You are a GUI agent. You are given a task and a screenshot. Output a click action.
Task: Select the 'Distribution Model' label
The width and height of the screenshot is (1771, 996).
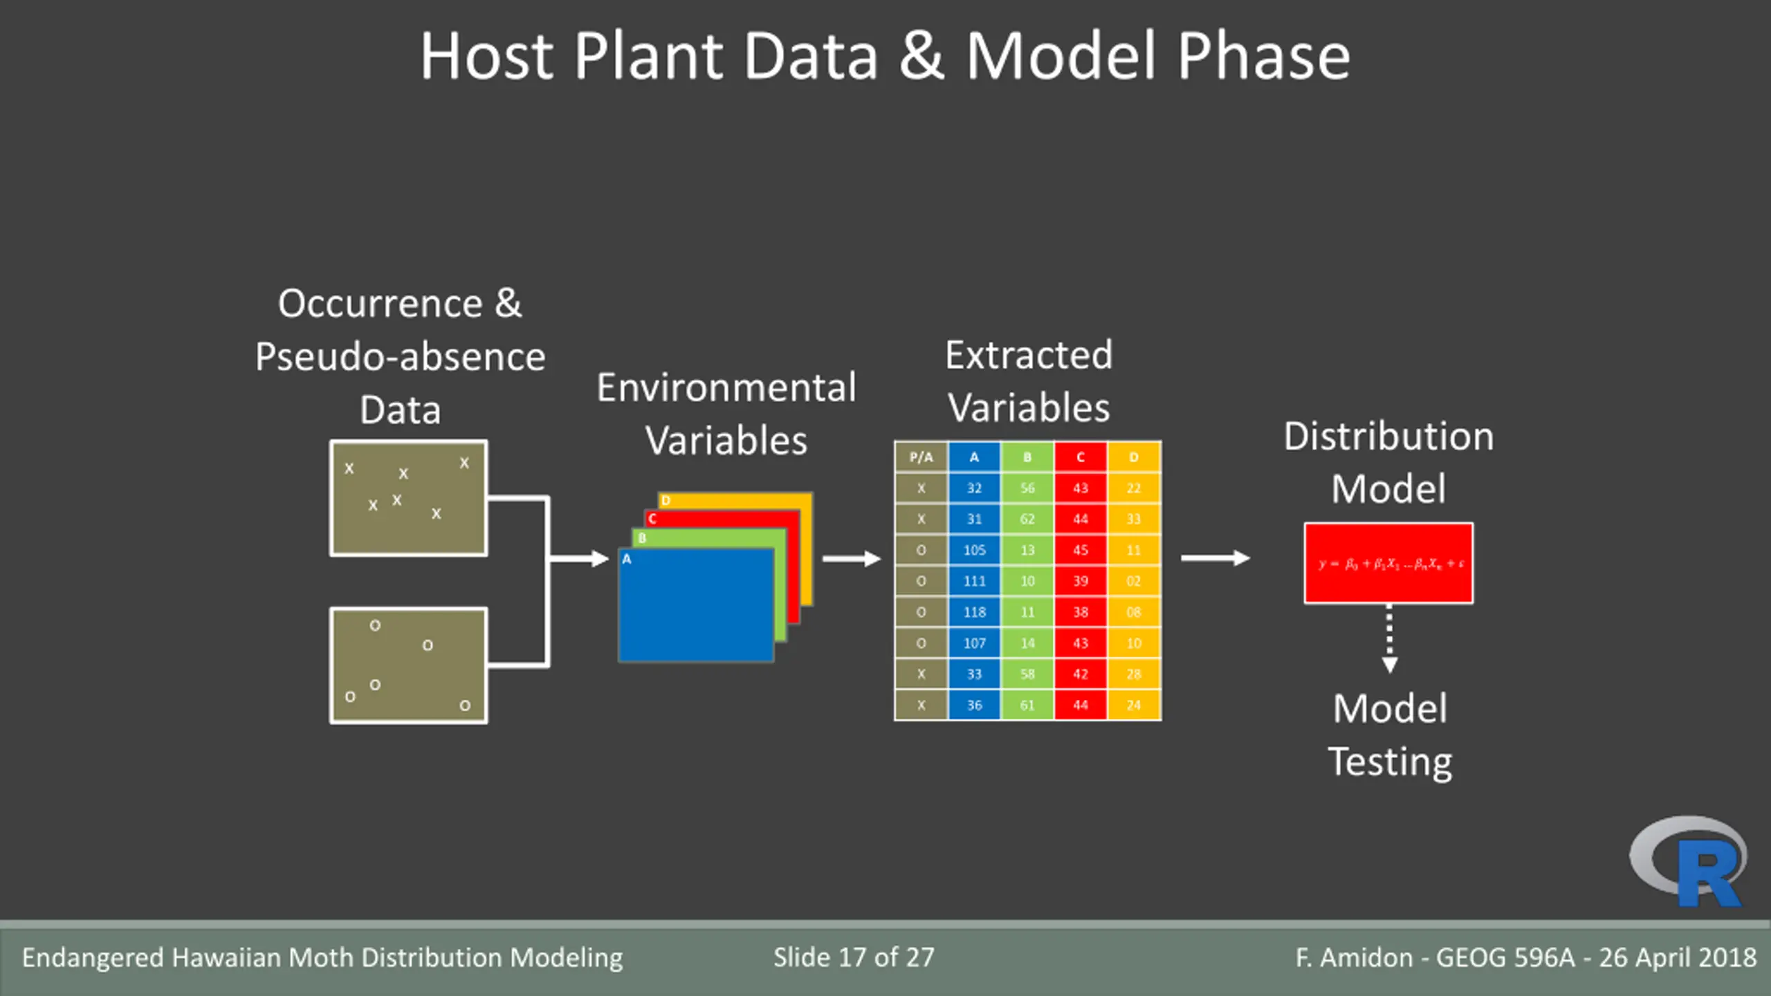click(x=1388, y=462)
